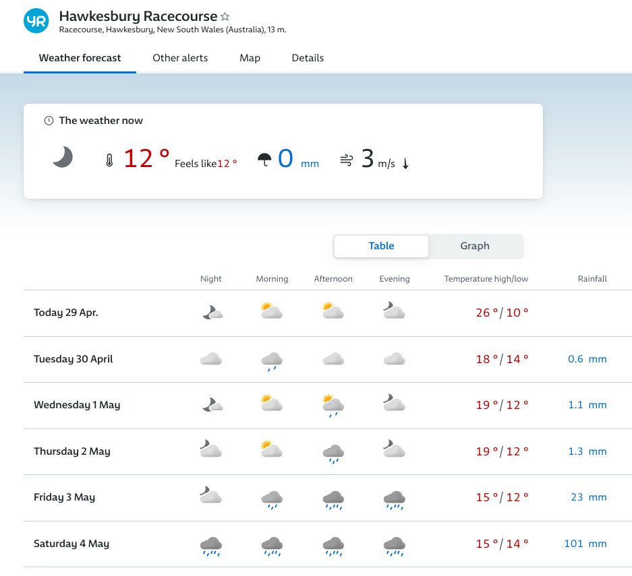
Task: Click Tuesday 30 April night cloud icon
Action: tap(211, 358)
